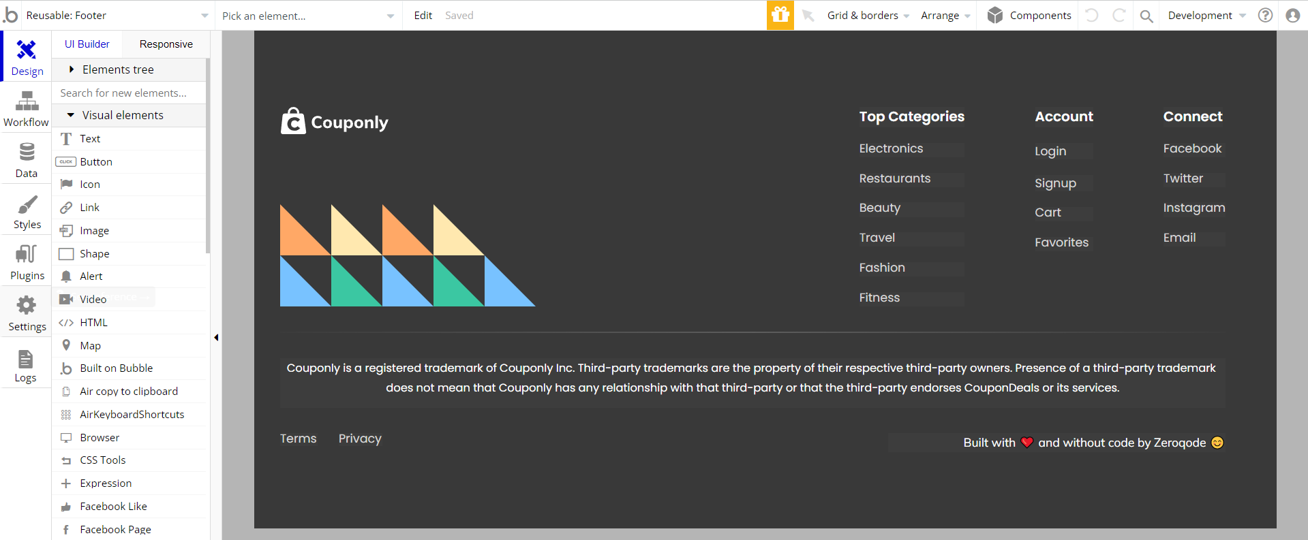
Task: Click the Facebook footer link
Action: (x=1192, y=148)
